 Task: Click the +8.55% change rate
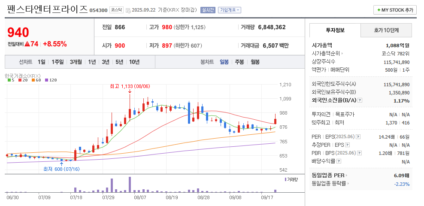pyautogui.click(x=55, y=44)
